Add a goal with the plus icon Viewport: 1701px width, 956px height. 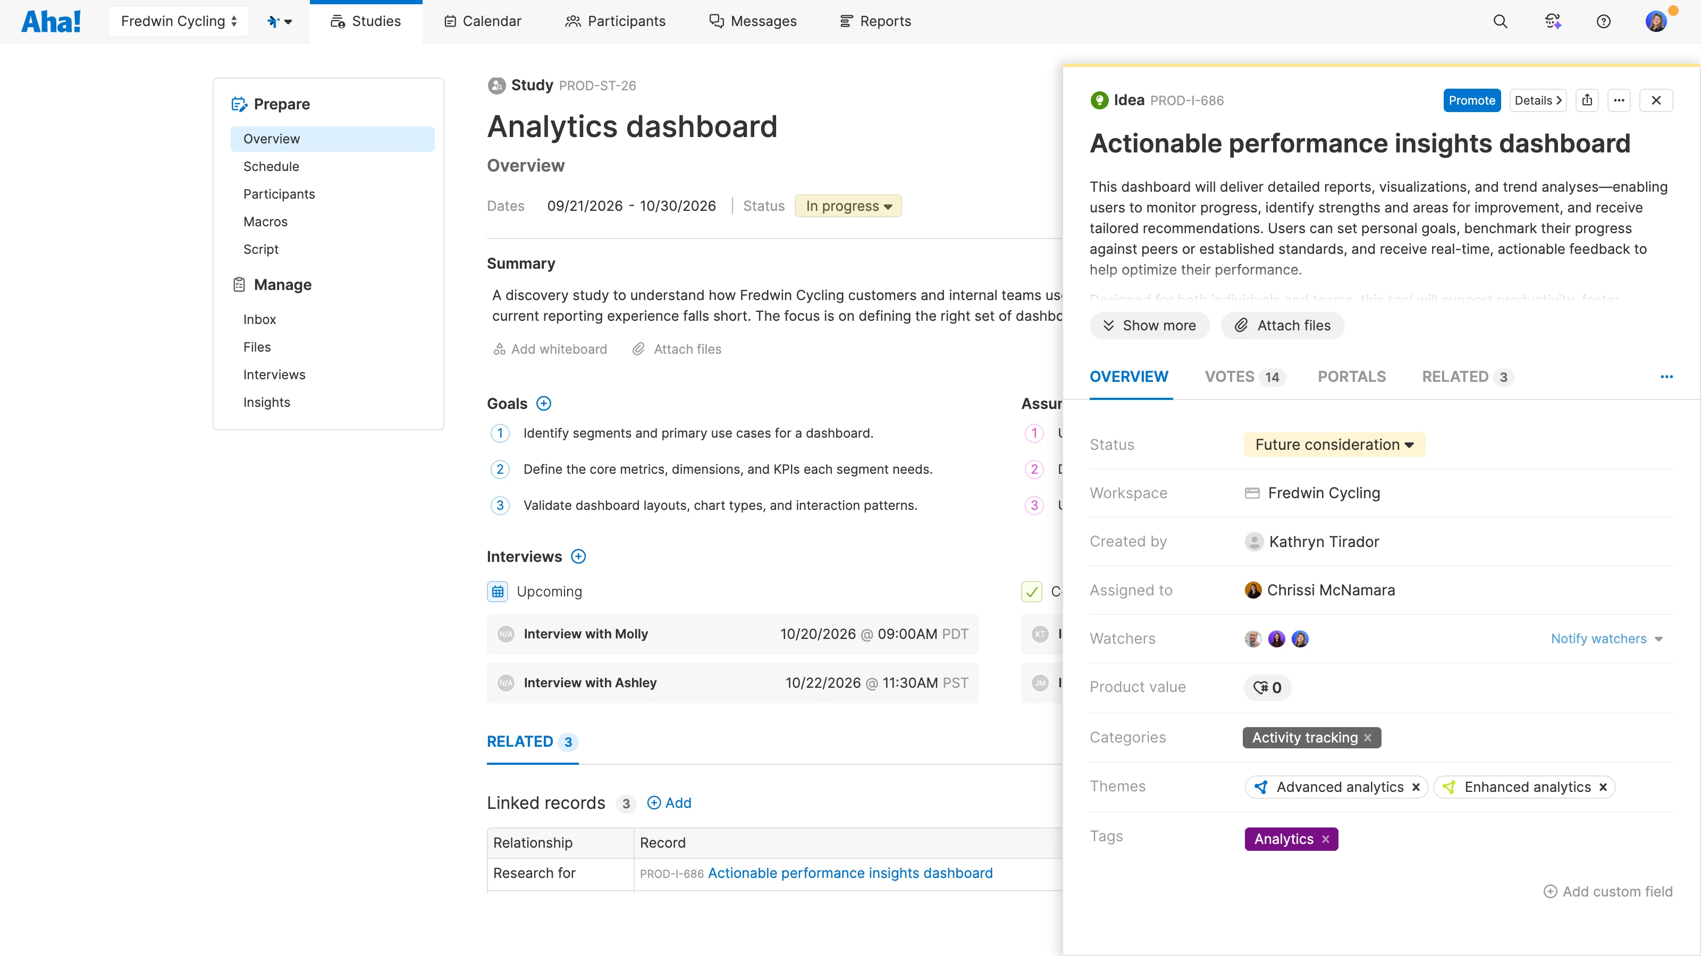point(543,403)
